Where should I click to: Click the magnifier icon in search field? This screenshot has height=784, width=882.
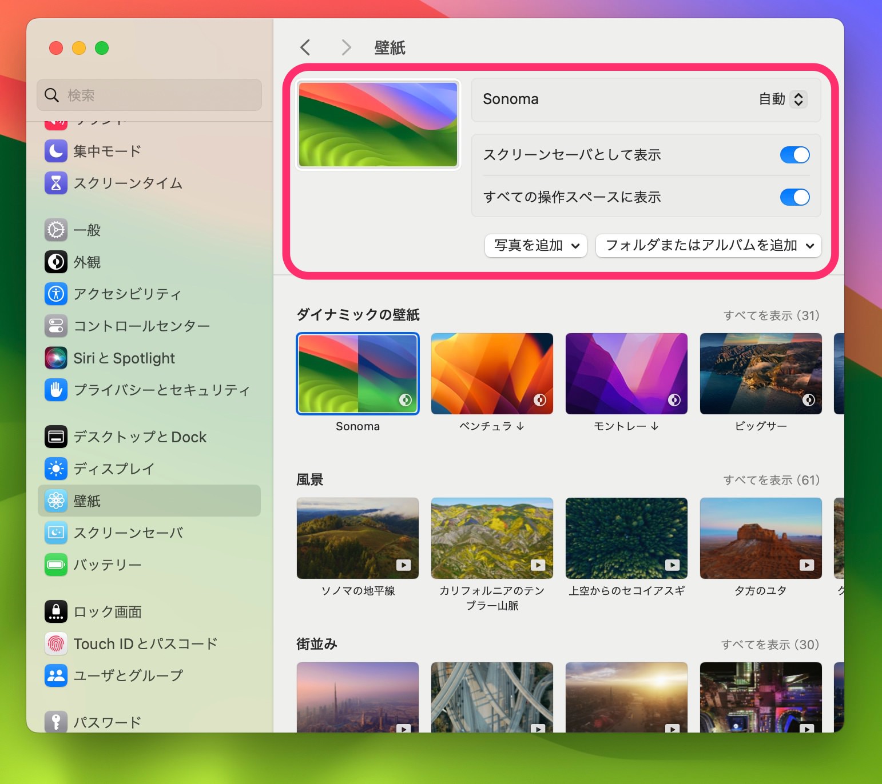52,95
